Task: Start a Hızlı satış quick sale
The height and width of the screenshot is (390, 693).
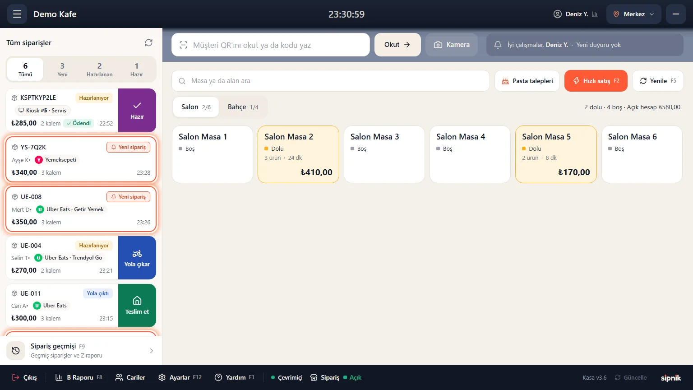Action: click(596, 81)
